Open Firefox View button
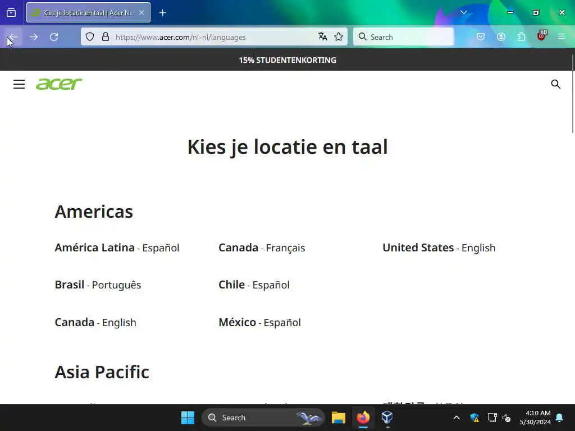This screenshot has height=431, width=575. (x=11, y=13)
